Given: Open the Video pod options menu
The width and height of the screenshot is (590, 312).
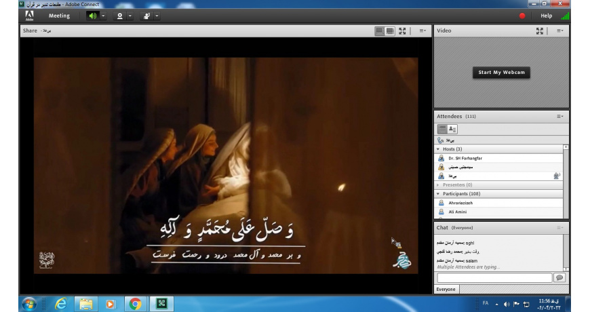Looking at the screenshot, I should click(560, 31).
